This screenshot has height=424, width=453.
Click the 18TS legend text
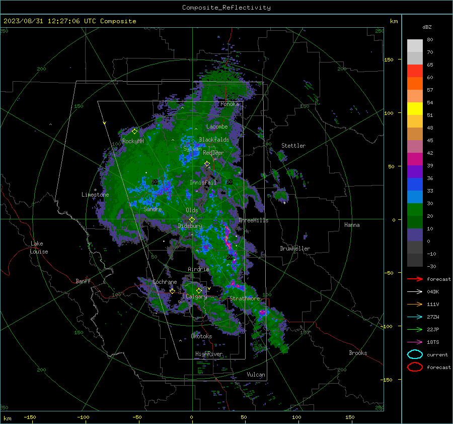433,342
